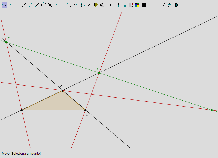Screen dimensions: 218x158
Task: Pick the Perpendicular line tool
Action: click(x=63, y=5)
